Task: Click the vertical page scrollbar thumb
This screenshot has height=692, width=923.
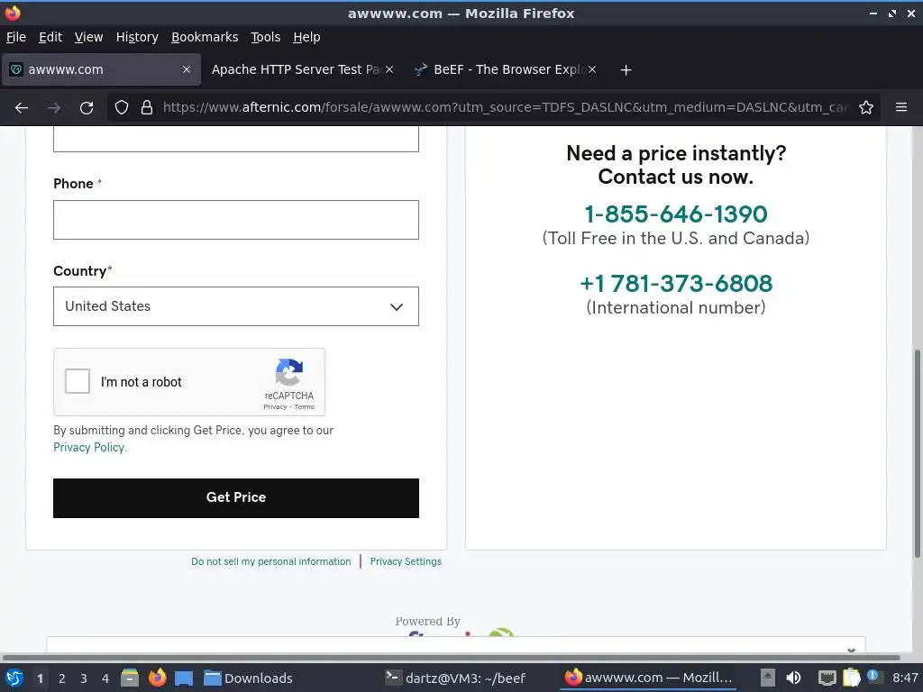Action: 917,453
